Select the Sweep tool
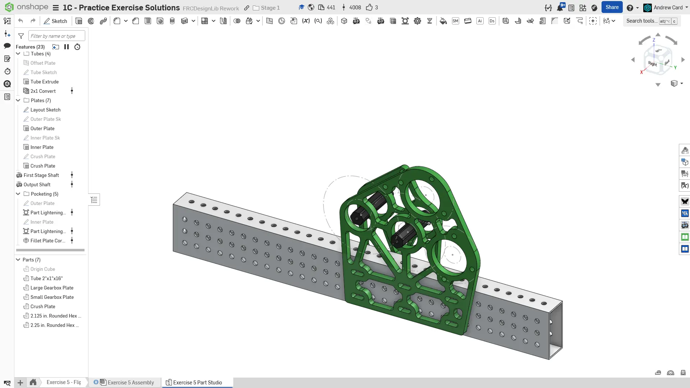This screenshot has width=690, height=388. tap(103, 21)
